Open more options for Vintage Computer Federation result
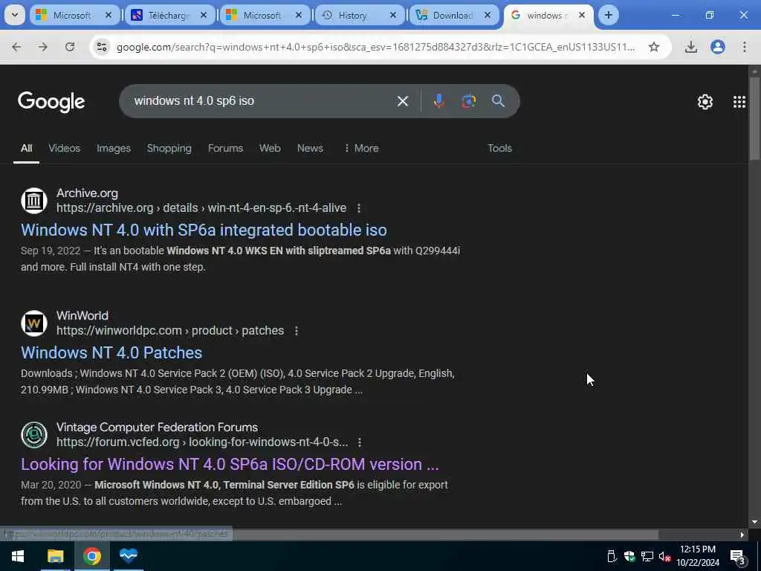This screenshot has height=571, width=761. tap(359, 442)
